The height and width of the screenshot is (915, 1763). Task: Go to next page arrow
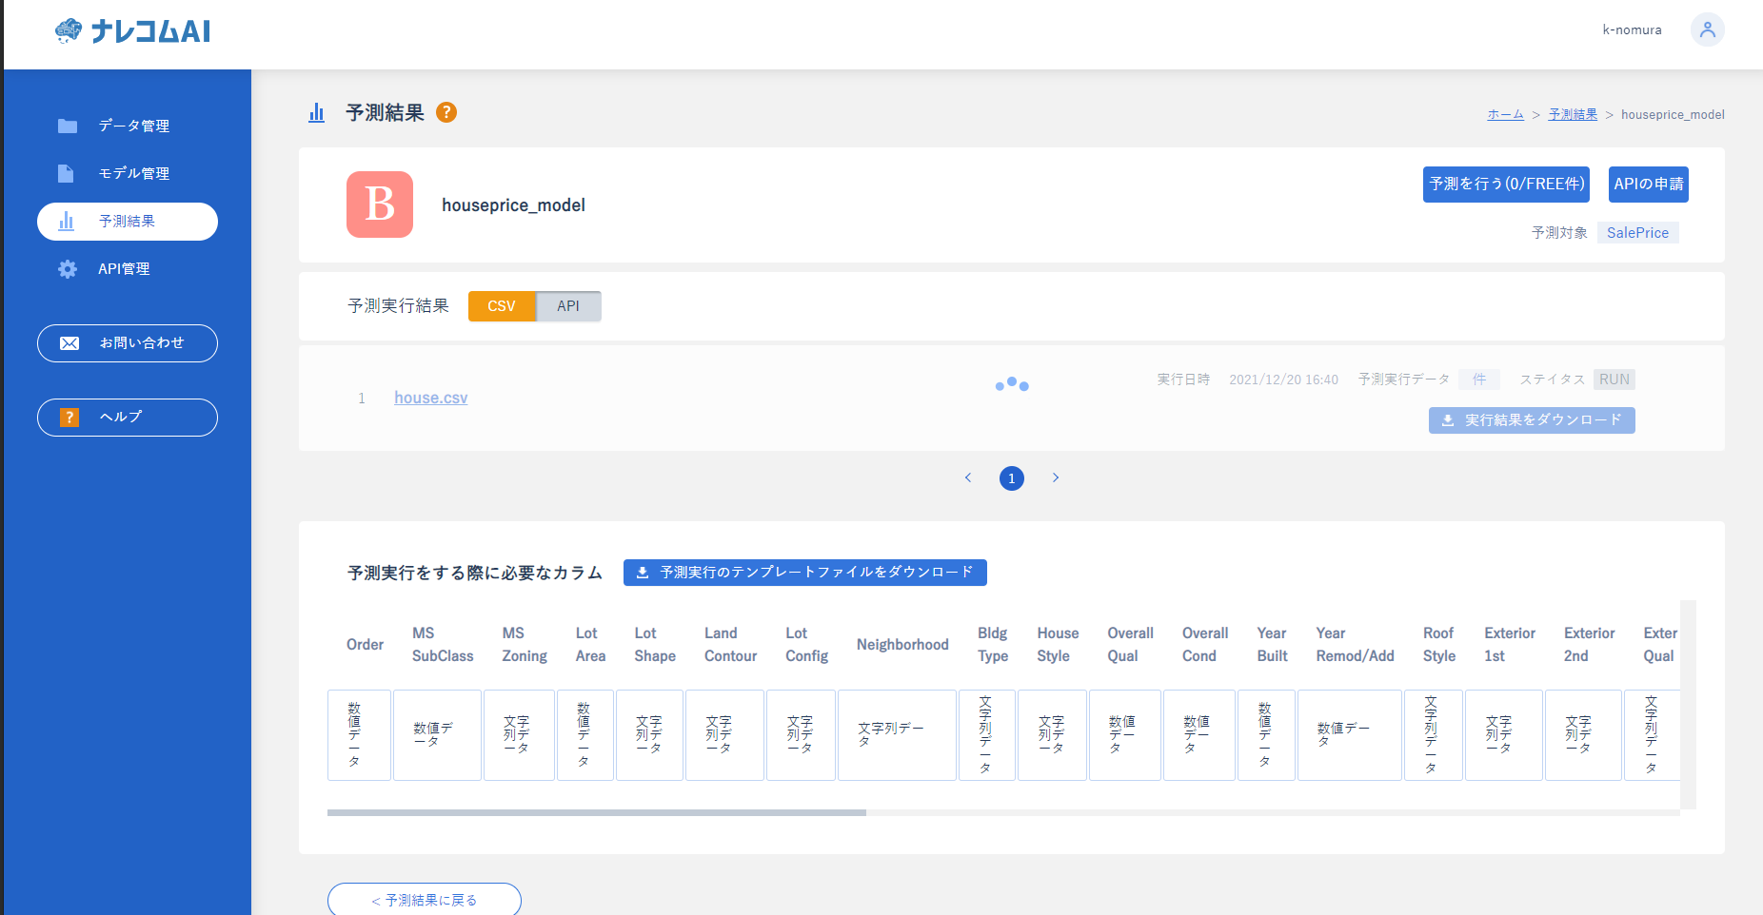[x=1056, y=477]
